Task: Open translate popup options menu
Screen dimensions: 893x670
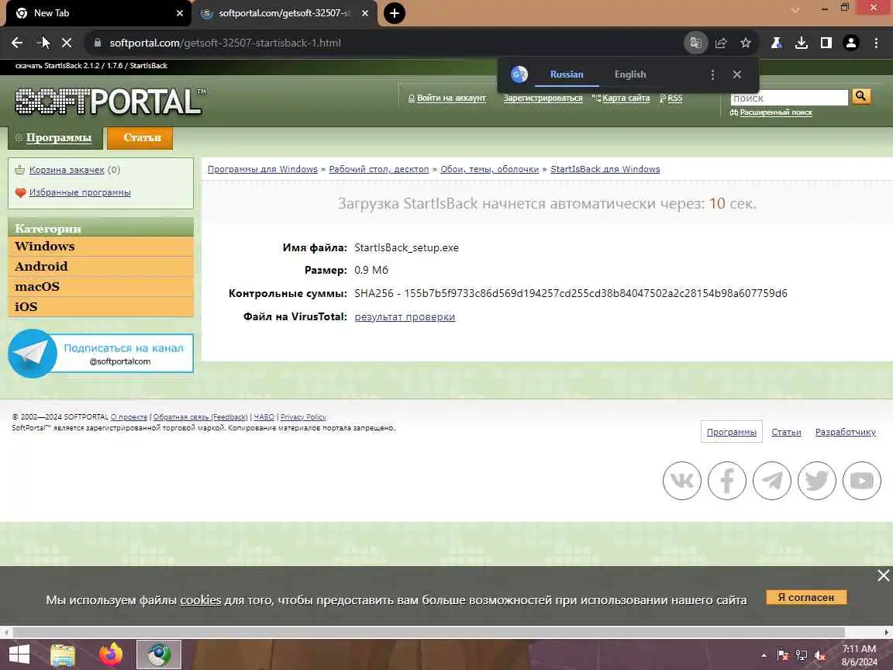Action: (712, 74)
